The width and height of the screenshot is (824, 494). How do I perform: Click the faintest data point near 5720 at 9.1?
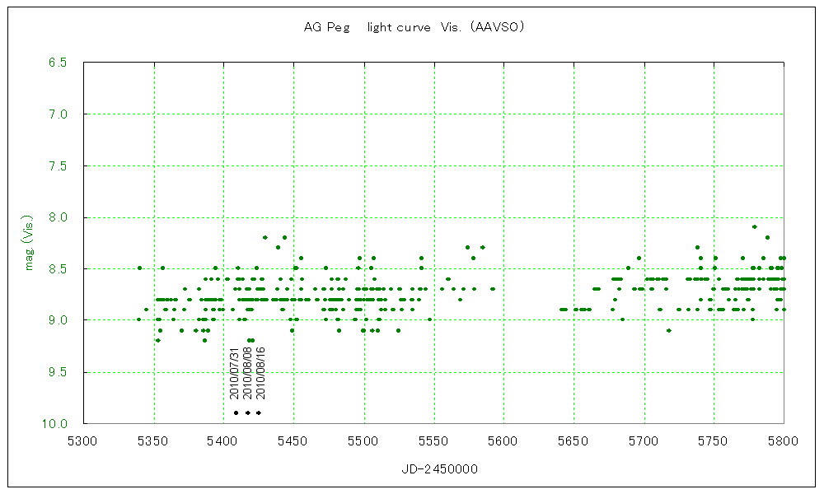(x=668, y=330)
